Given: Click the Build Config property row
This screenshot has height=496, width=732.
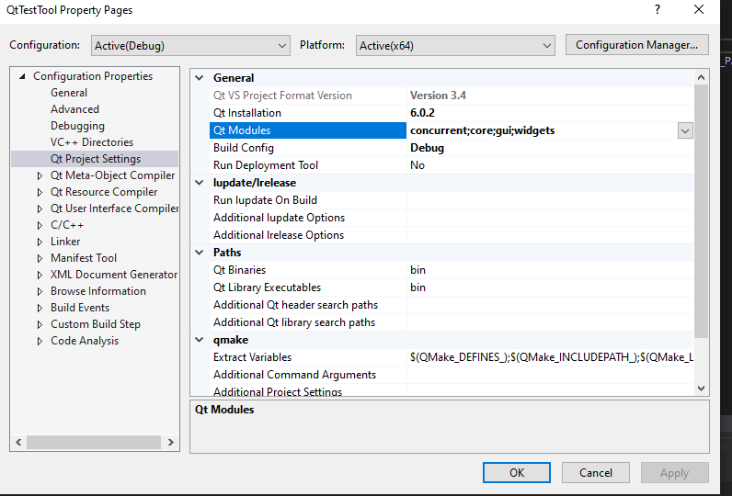Looking at the screenshot, I should [452, 148].
